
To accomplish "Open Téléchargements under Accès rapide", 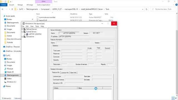I will [x=13, y=23].
